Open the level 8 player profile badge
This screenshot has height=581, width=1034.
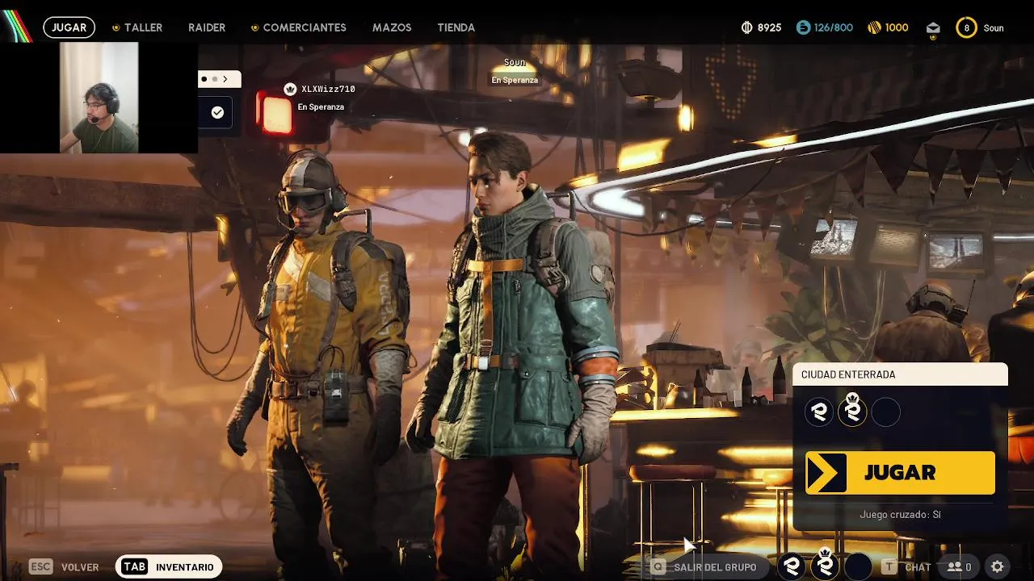coord(966,27)
